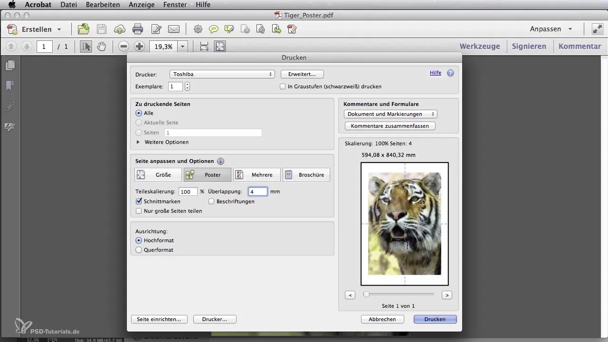Click the fit full page icon

pos(219,47)
